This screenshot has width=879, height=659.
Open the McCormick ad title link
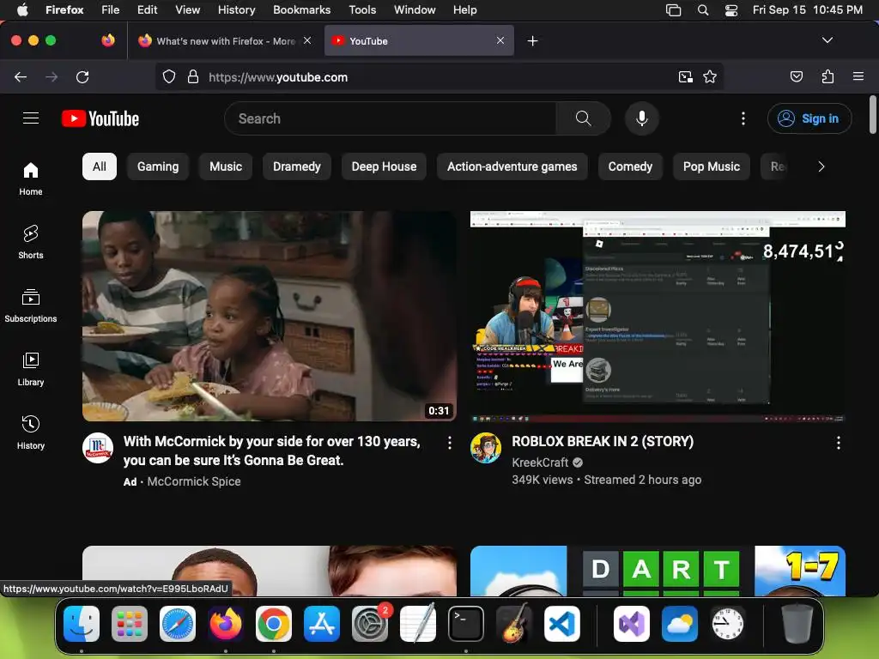pyautogui.click(x=271, y=451)
